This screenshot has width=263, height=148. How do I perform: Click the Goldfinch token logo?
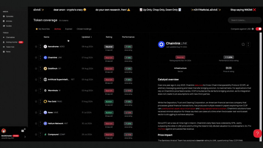(45, 69)
